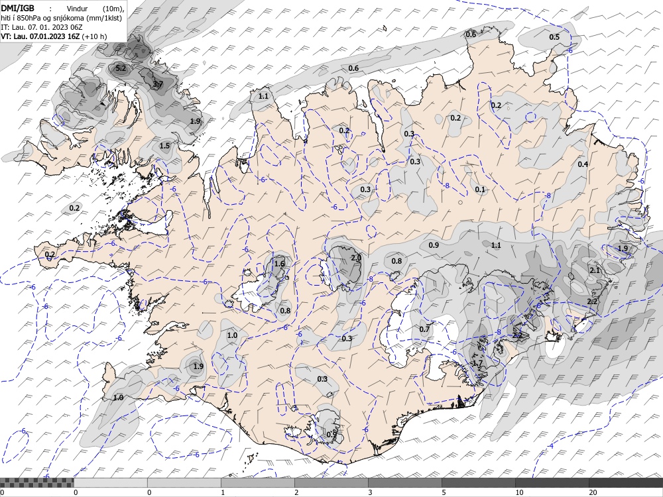The image size is (663, 497).
Task: Click the 0.5 snowfall value
Action: (554, 36)
